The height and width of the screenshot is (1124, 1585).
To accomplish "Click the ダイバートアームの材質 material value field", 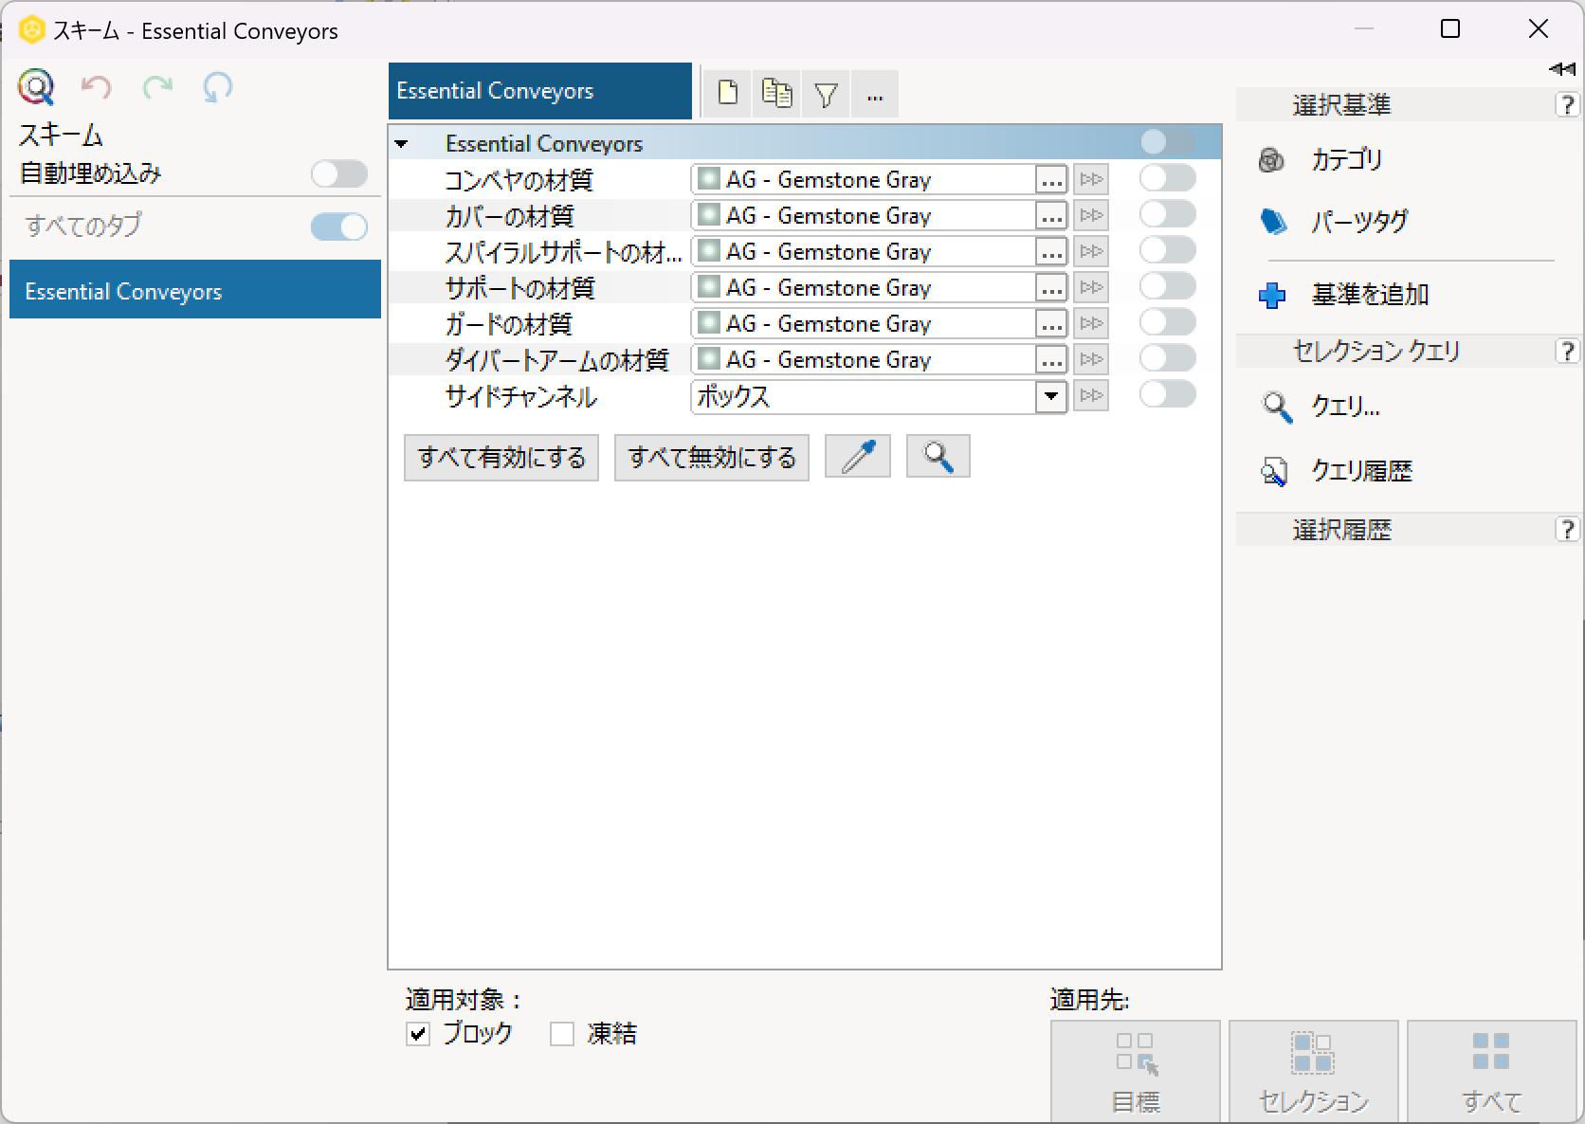I will click(864, 359).
